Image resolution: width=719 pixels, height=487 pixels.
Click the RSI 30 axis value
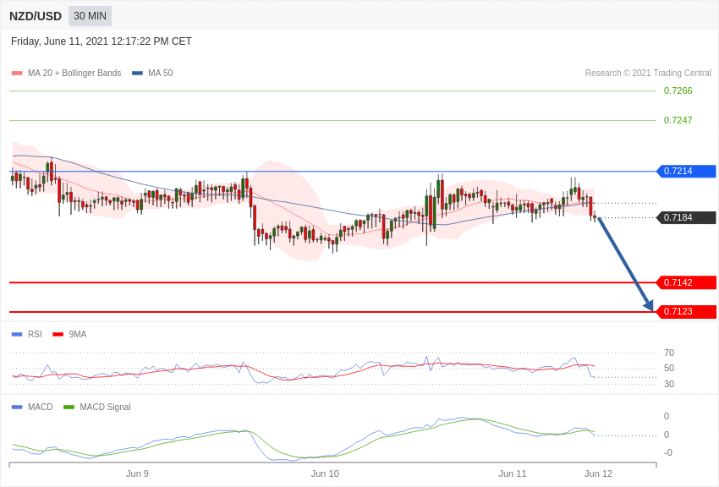(x=669, y=384)
